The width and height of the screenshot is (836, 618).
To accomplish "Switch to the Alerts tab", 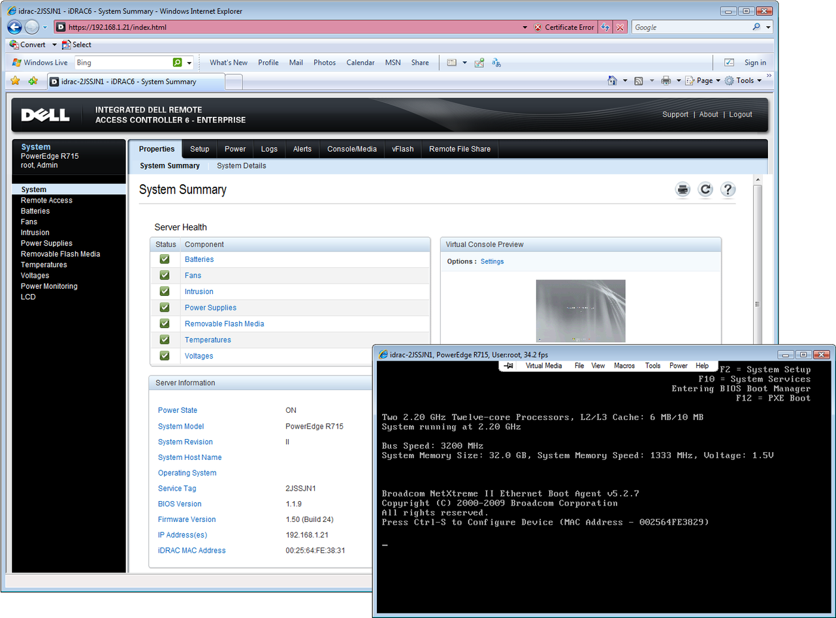I will point(302,149).
